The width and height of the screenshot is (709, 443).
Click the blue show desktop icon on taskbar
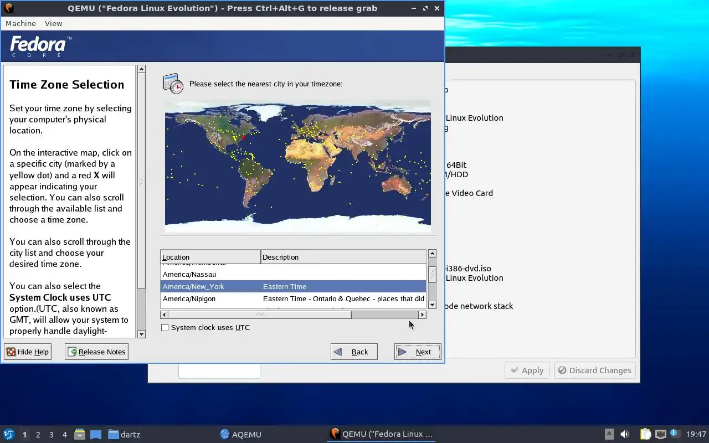[96, 434]
